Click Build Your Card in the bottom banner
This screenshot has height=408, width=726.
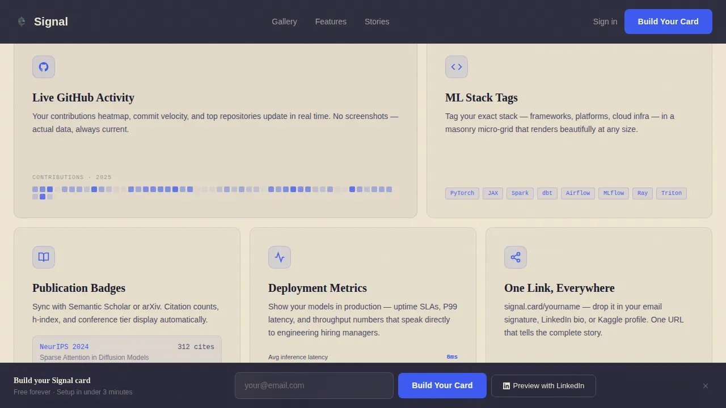pos(442,385)
